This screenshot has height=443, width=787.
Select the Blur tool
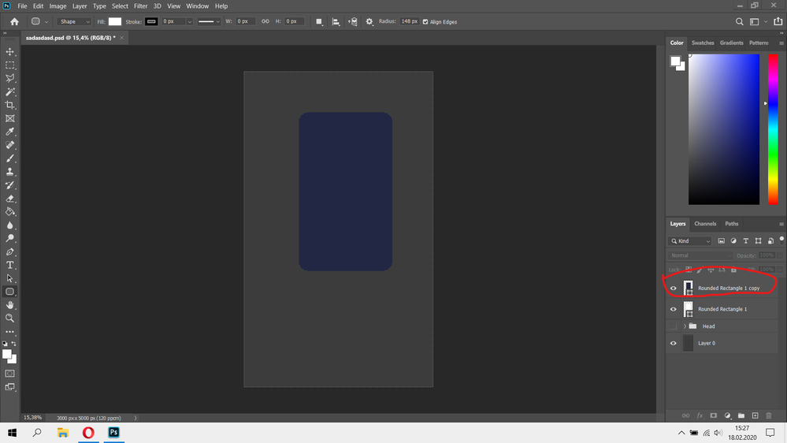point(10,225)
